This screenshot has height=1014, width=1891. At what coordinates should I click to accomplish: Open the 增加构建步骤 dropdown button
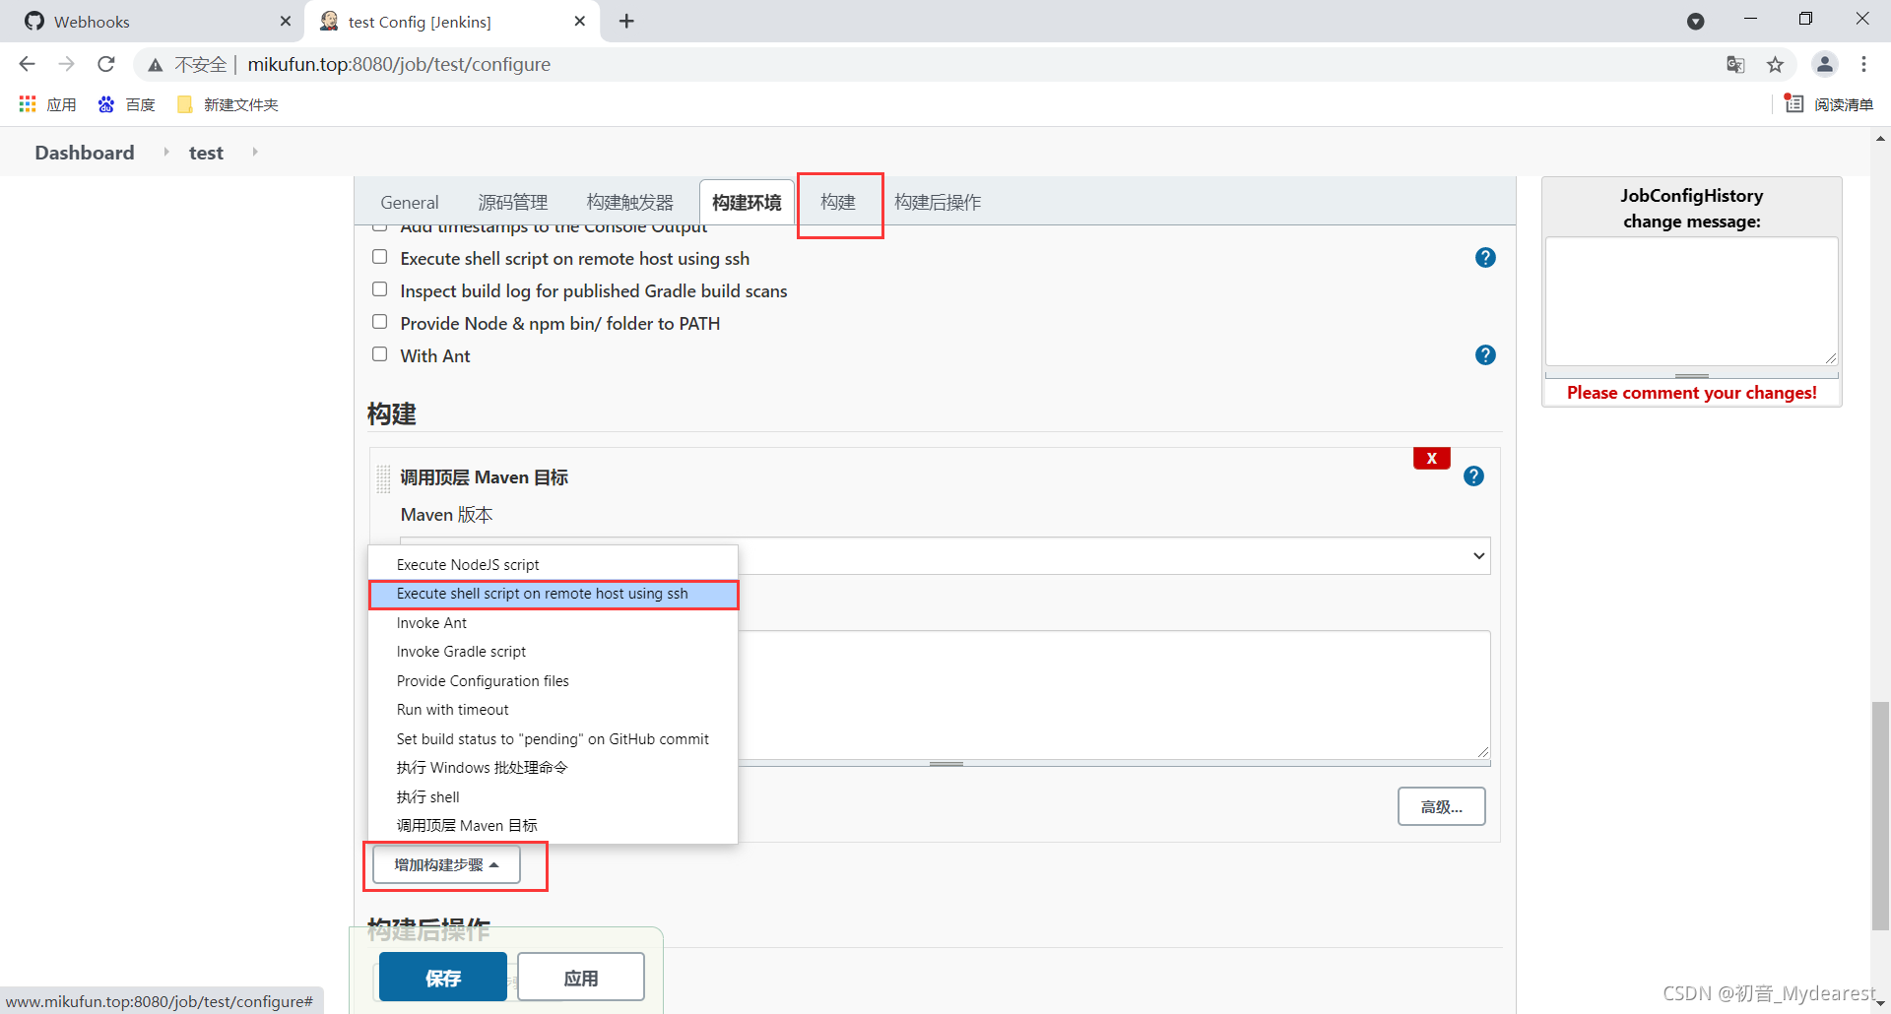(x=446, y=865)
